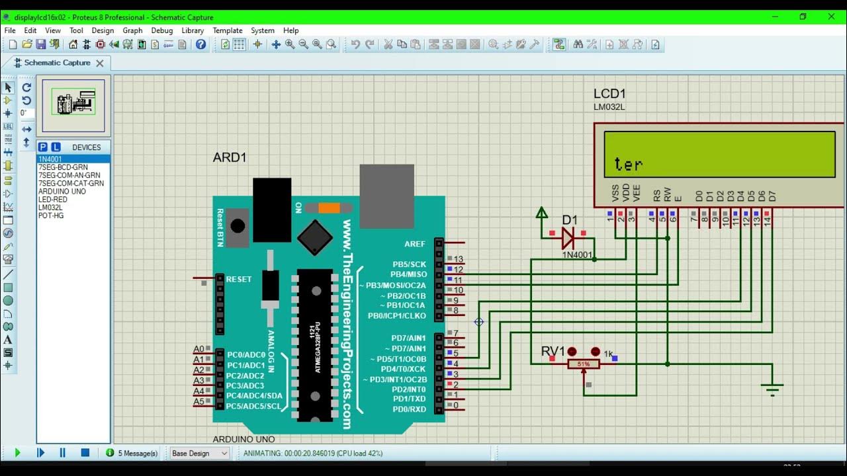Click the blue pan/center view icon
The width and height of the screenshot is (847, 476).
click(x=276, y=44)
